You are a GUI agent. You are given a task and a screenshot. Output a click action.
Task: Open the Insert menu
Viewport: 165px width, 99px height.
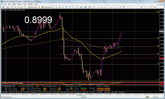[x=14, y=4]
